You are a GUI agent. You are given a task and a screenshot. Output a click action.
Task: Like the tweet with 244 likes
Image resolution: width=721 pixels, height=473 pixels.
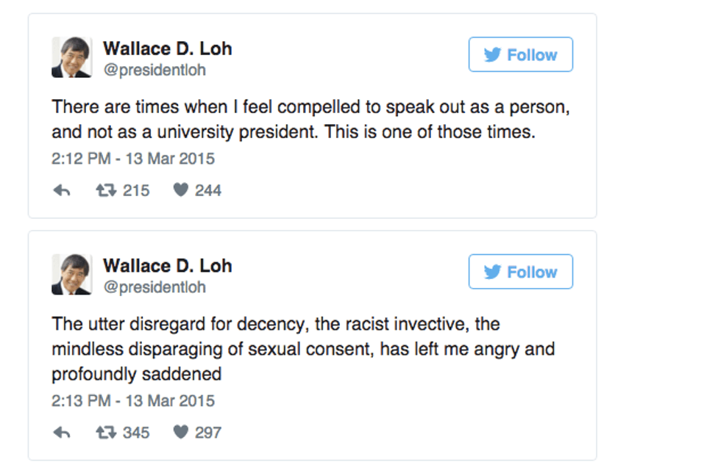(180, 190)
